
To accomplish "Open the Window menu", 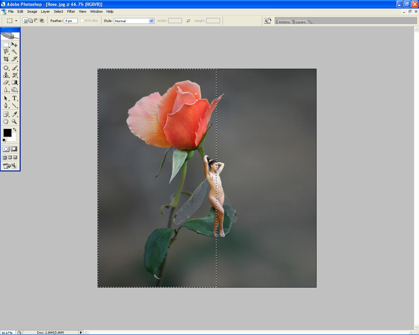I will coord(97,11).
